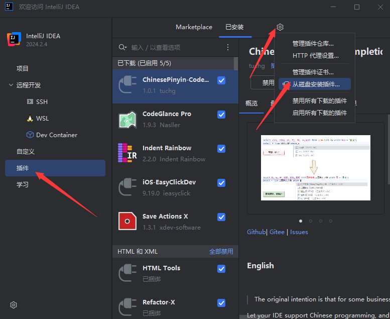The image size is (390, 319).
Task: Open the search options three-dot menu
Action: 228,47
